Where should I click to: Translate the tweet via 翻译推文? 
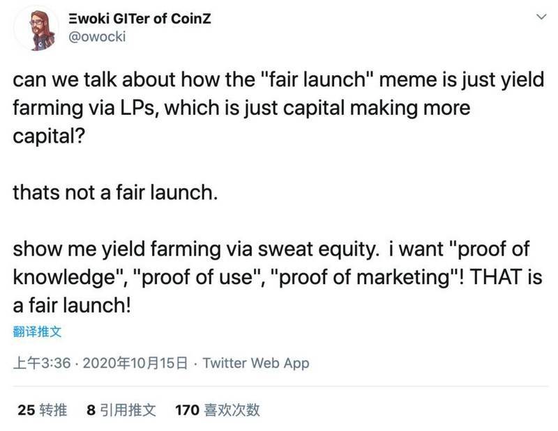pos(37,332)
